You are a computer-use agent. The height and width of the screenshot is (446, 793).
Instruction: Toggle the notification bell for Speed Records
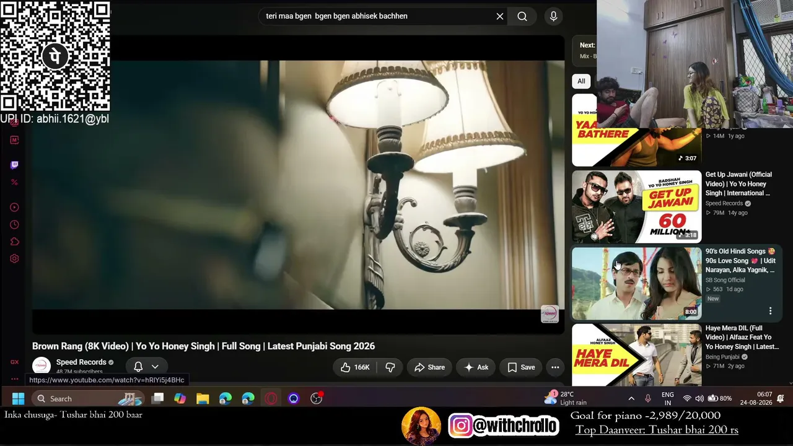[x=138, y=367]
